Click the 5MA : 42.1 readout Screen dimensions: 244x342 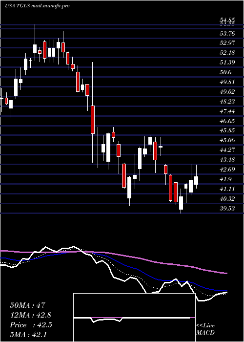click(28, 335)
